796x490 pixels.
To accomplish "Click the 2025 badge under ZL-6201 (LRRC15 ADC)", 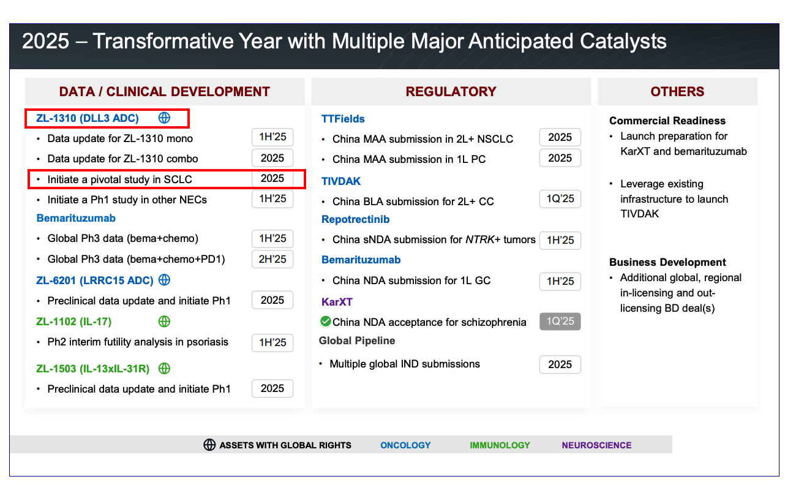I will point(272,300).
